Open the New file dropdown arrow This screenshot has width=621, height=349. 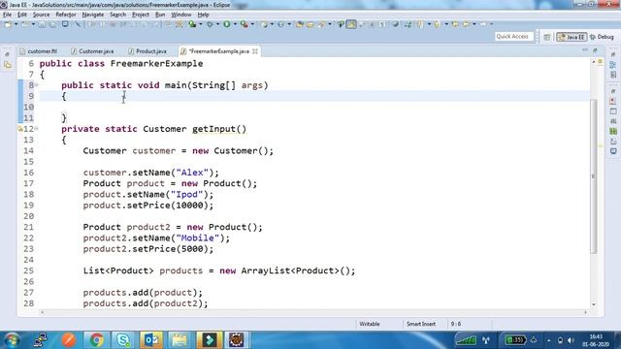pyautogui.click(x=16, y=24)
